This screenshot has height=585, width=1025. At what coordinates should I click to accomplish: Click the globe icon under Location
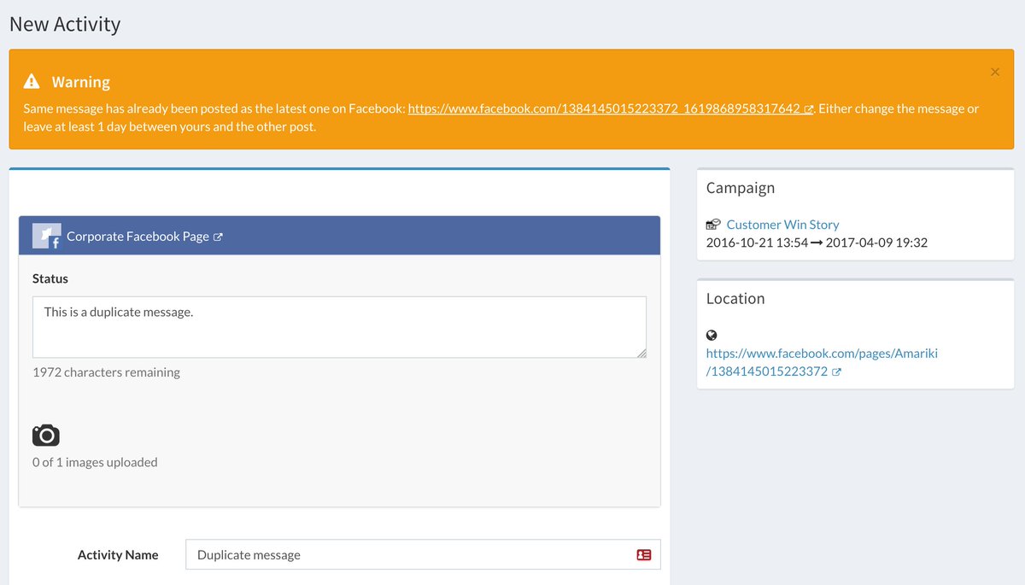tap(712, 336)
